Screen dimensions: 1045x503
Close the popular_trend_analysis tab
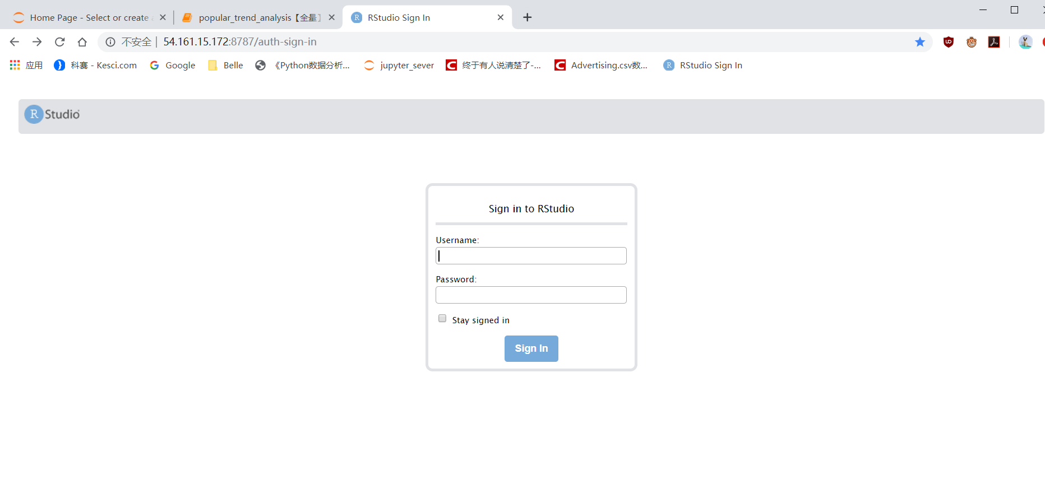[x=332, y=17]
